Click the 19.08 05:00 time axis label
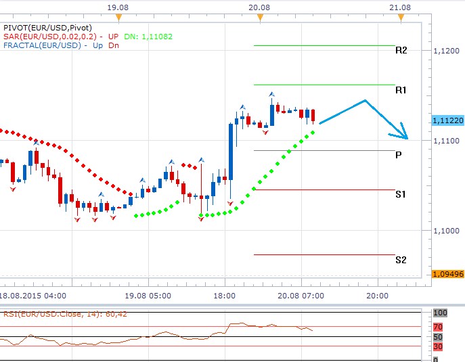 coord(148,296)
